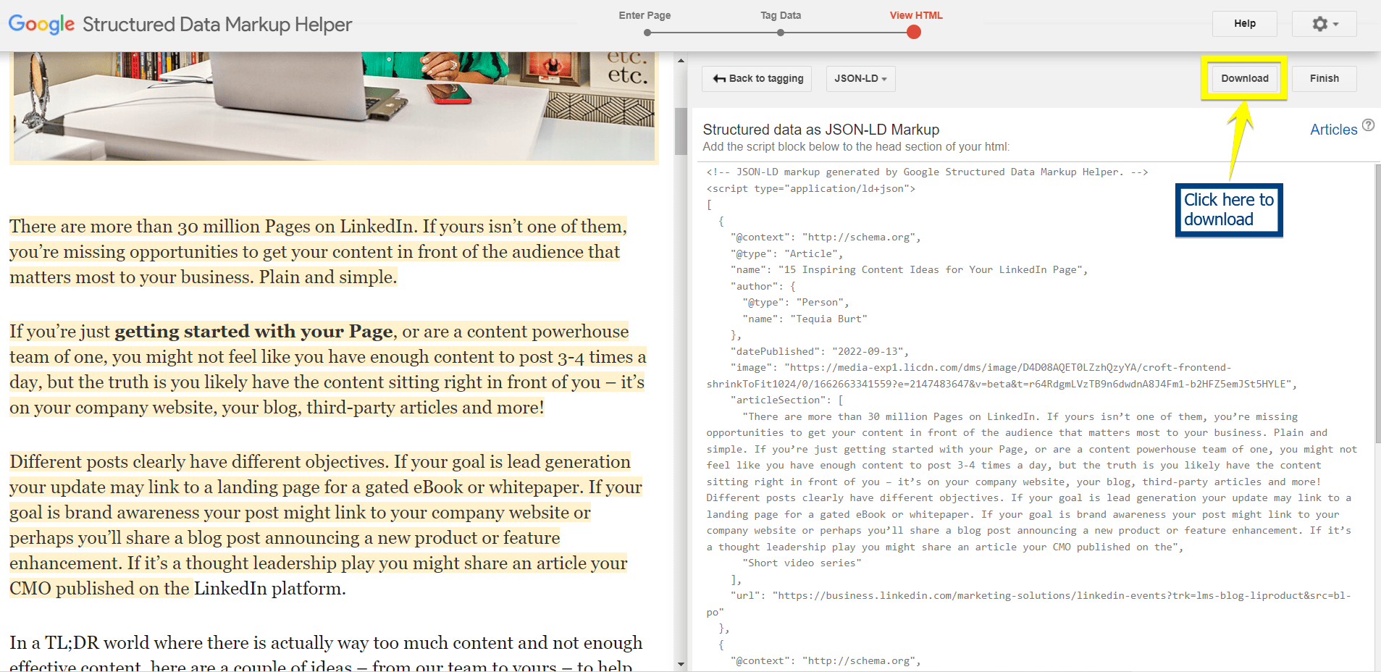Expand the gear dropdown arrow in the top bar

[1335, 24]
